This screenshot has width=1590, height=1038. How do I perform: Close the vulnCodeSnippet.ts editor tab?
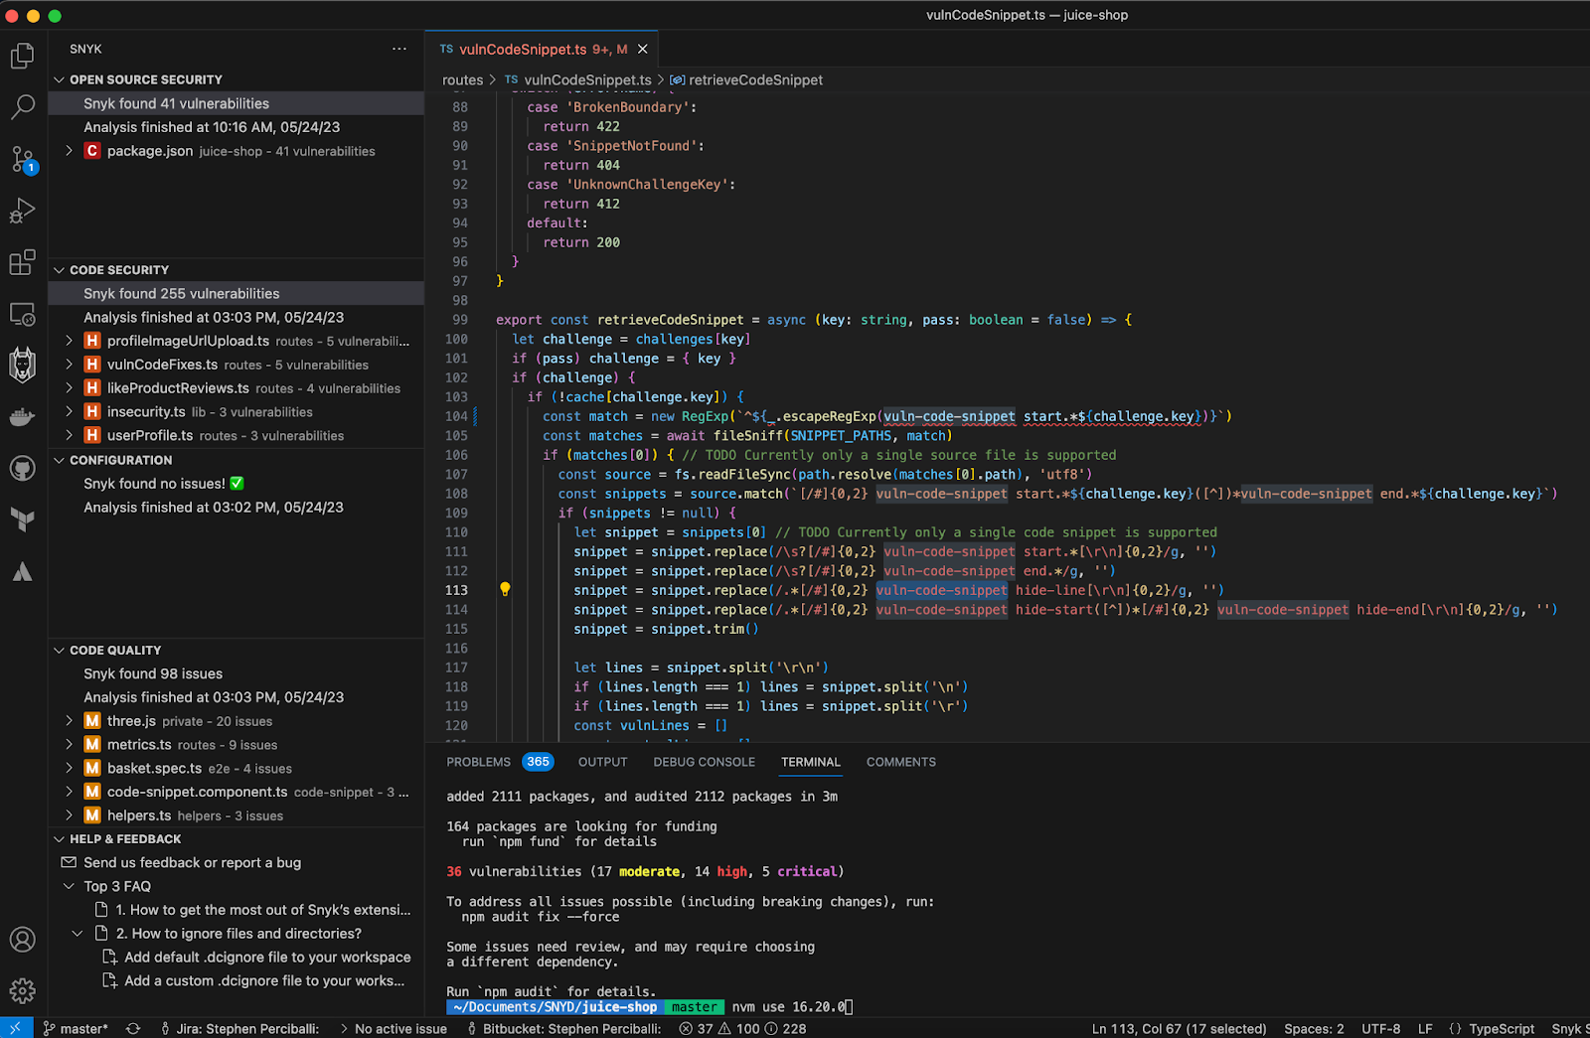tap(643, 49)
